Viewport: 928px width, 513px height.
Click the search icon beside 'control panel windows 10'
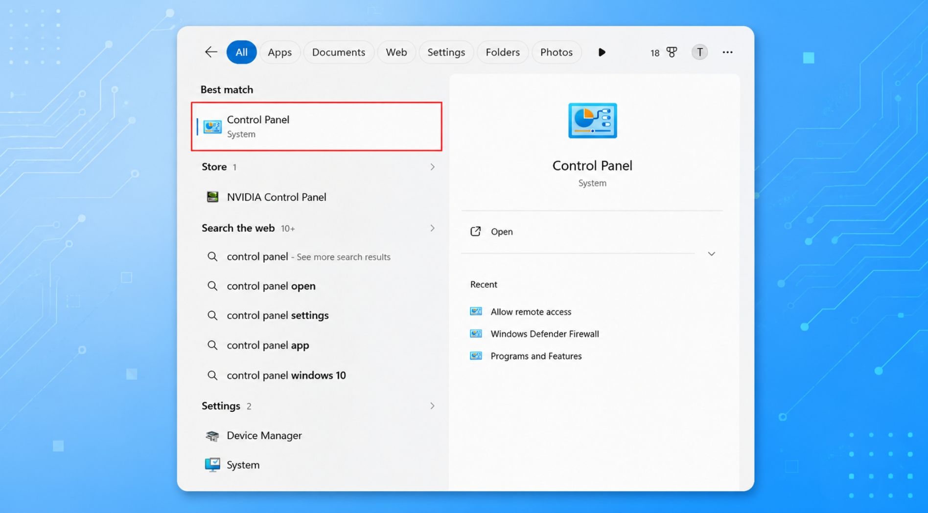212,375
